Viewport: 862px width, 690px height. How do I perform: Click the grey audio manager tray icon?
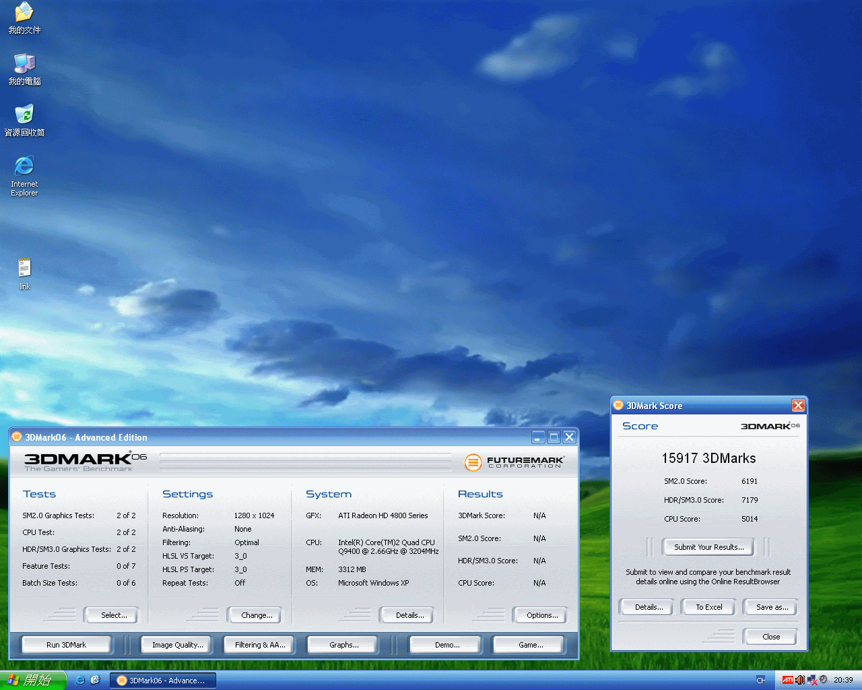[823, 680]
